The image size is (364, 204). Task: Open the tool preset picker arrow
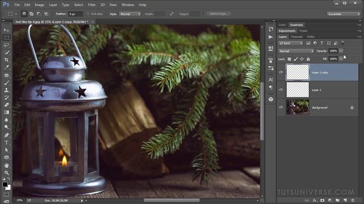coord(16,14)
